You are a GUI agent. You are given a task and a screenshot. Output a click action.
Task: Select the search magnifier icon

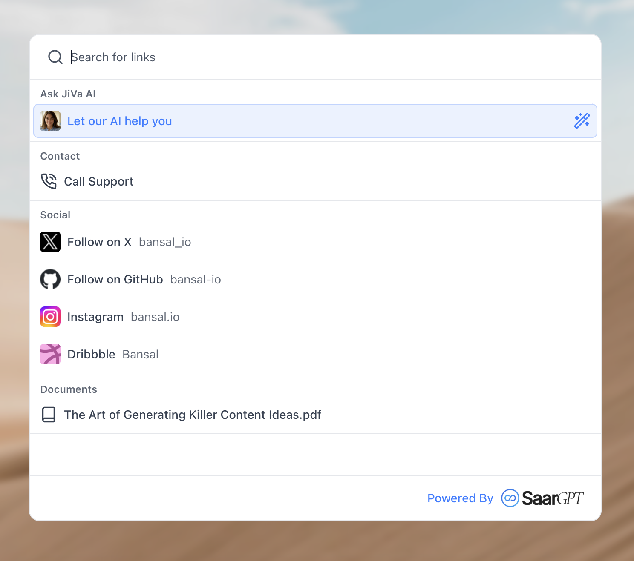coord(55,57)
